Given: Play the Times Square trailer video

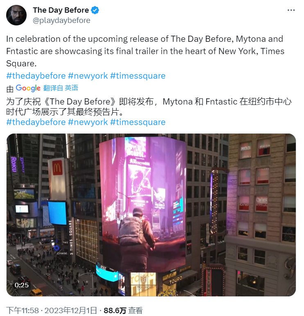Looking at the screenshot, I should pos(151,215).
